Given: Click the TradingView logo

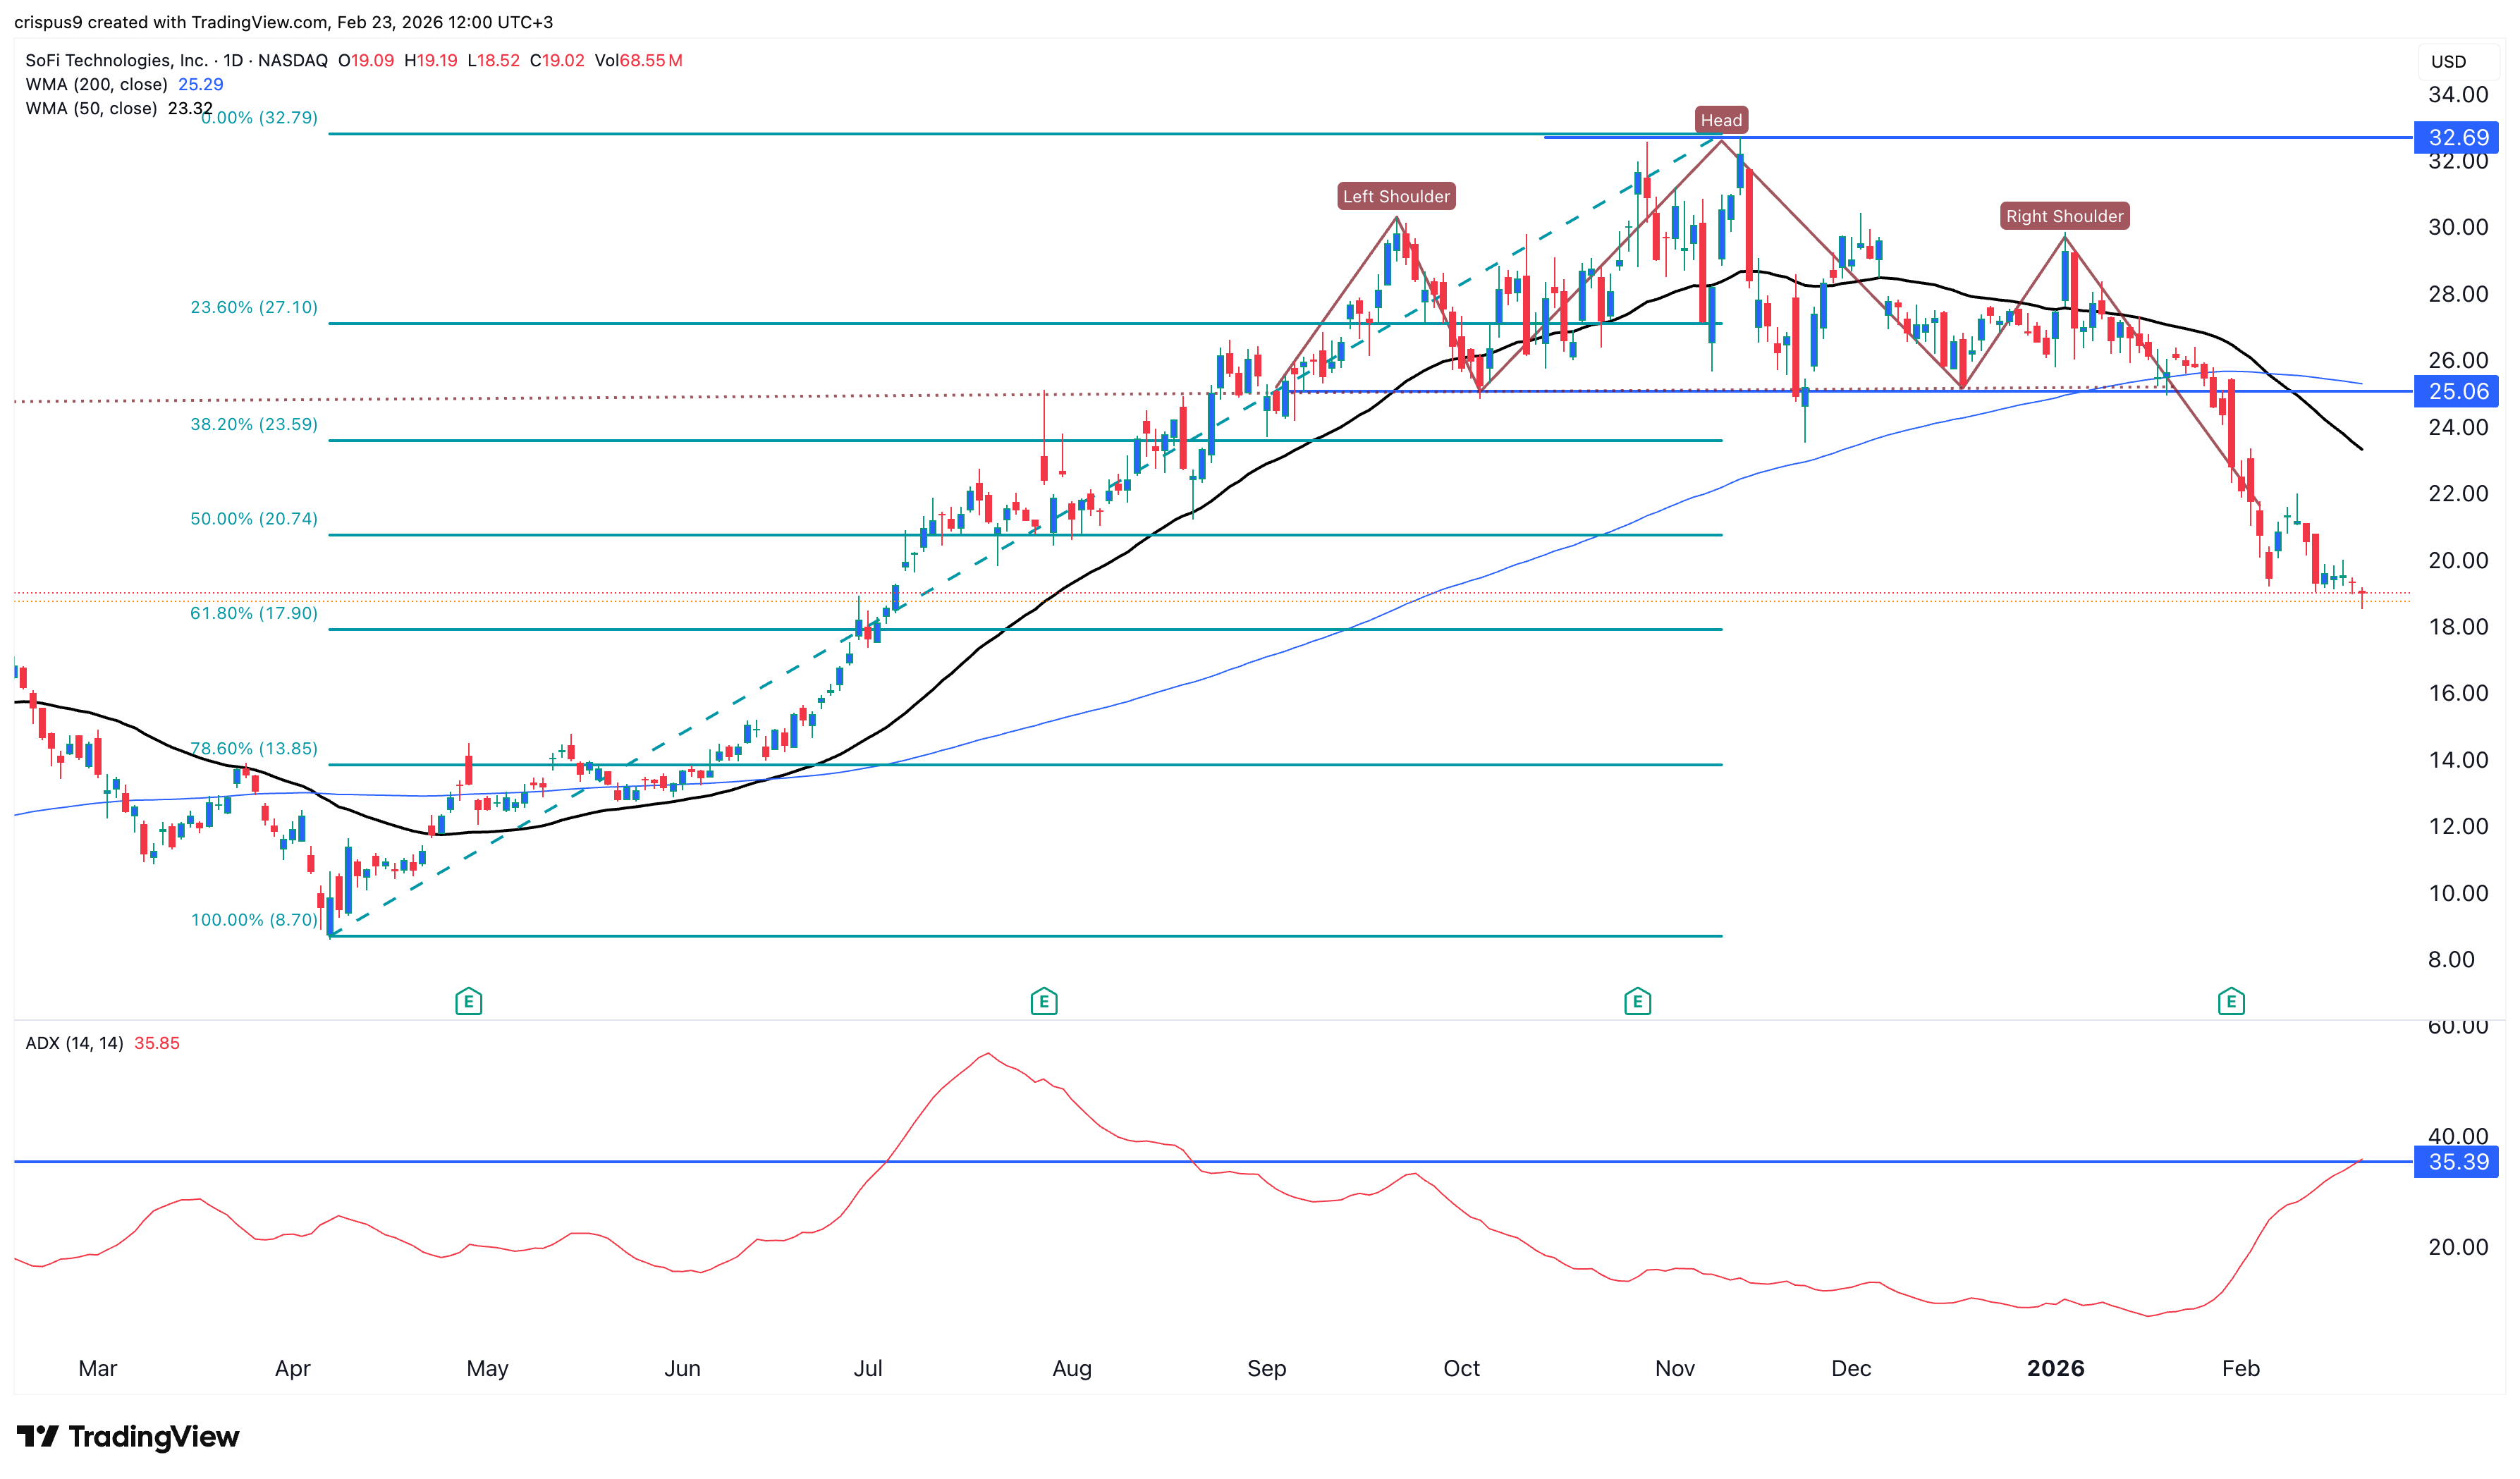Looking at the screenshot, I should [128, 1437].
